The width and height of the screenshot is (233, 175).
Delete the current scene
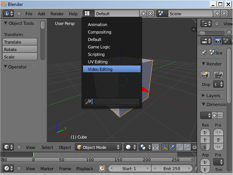tap(224, 14)
